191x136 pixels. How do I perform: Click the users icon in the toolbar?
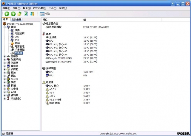coord(32,14)
